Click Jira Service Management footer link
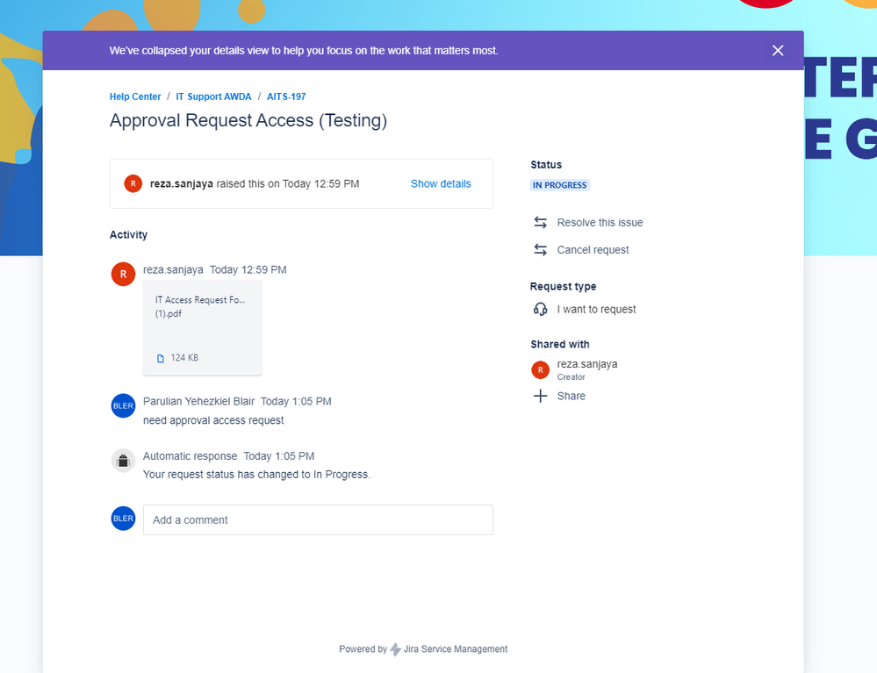The height and width of the screenshot is (673, 877). 456,649
